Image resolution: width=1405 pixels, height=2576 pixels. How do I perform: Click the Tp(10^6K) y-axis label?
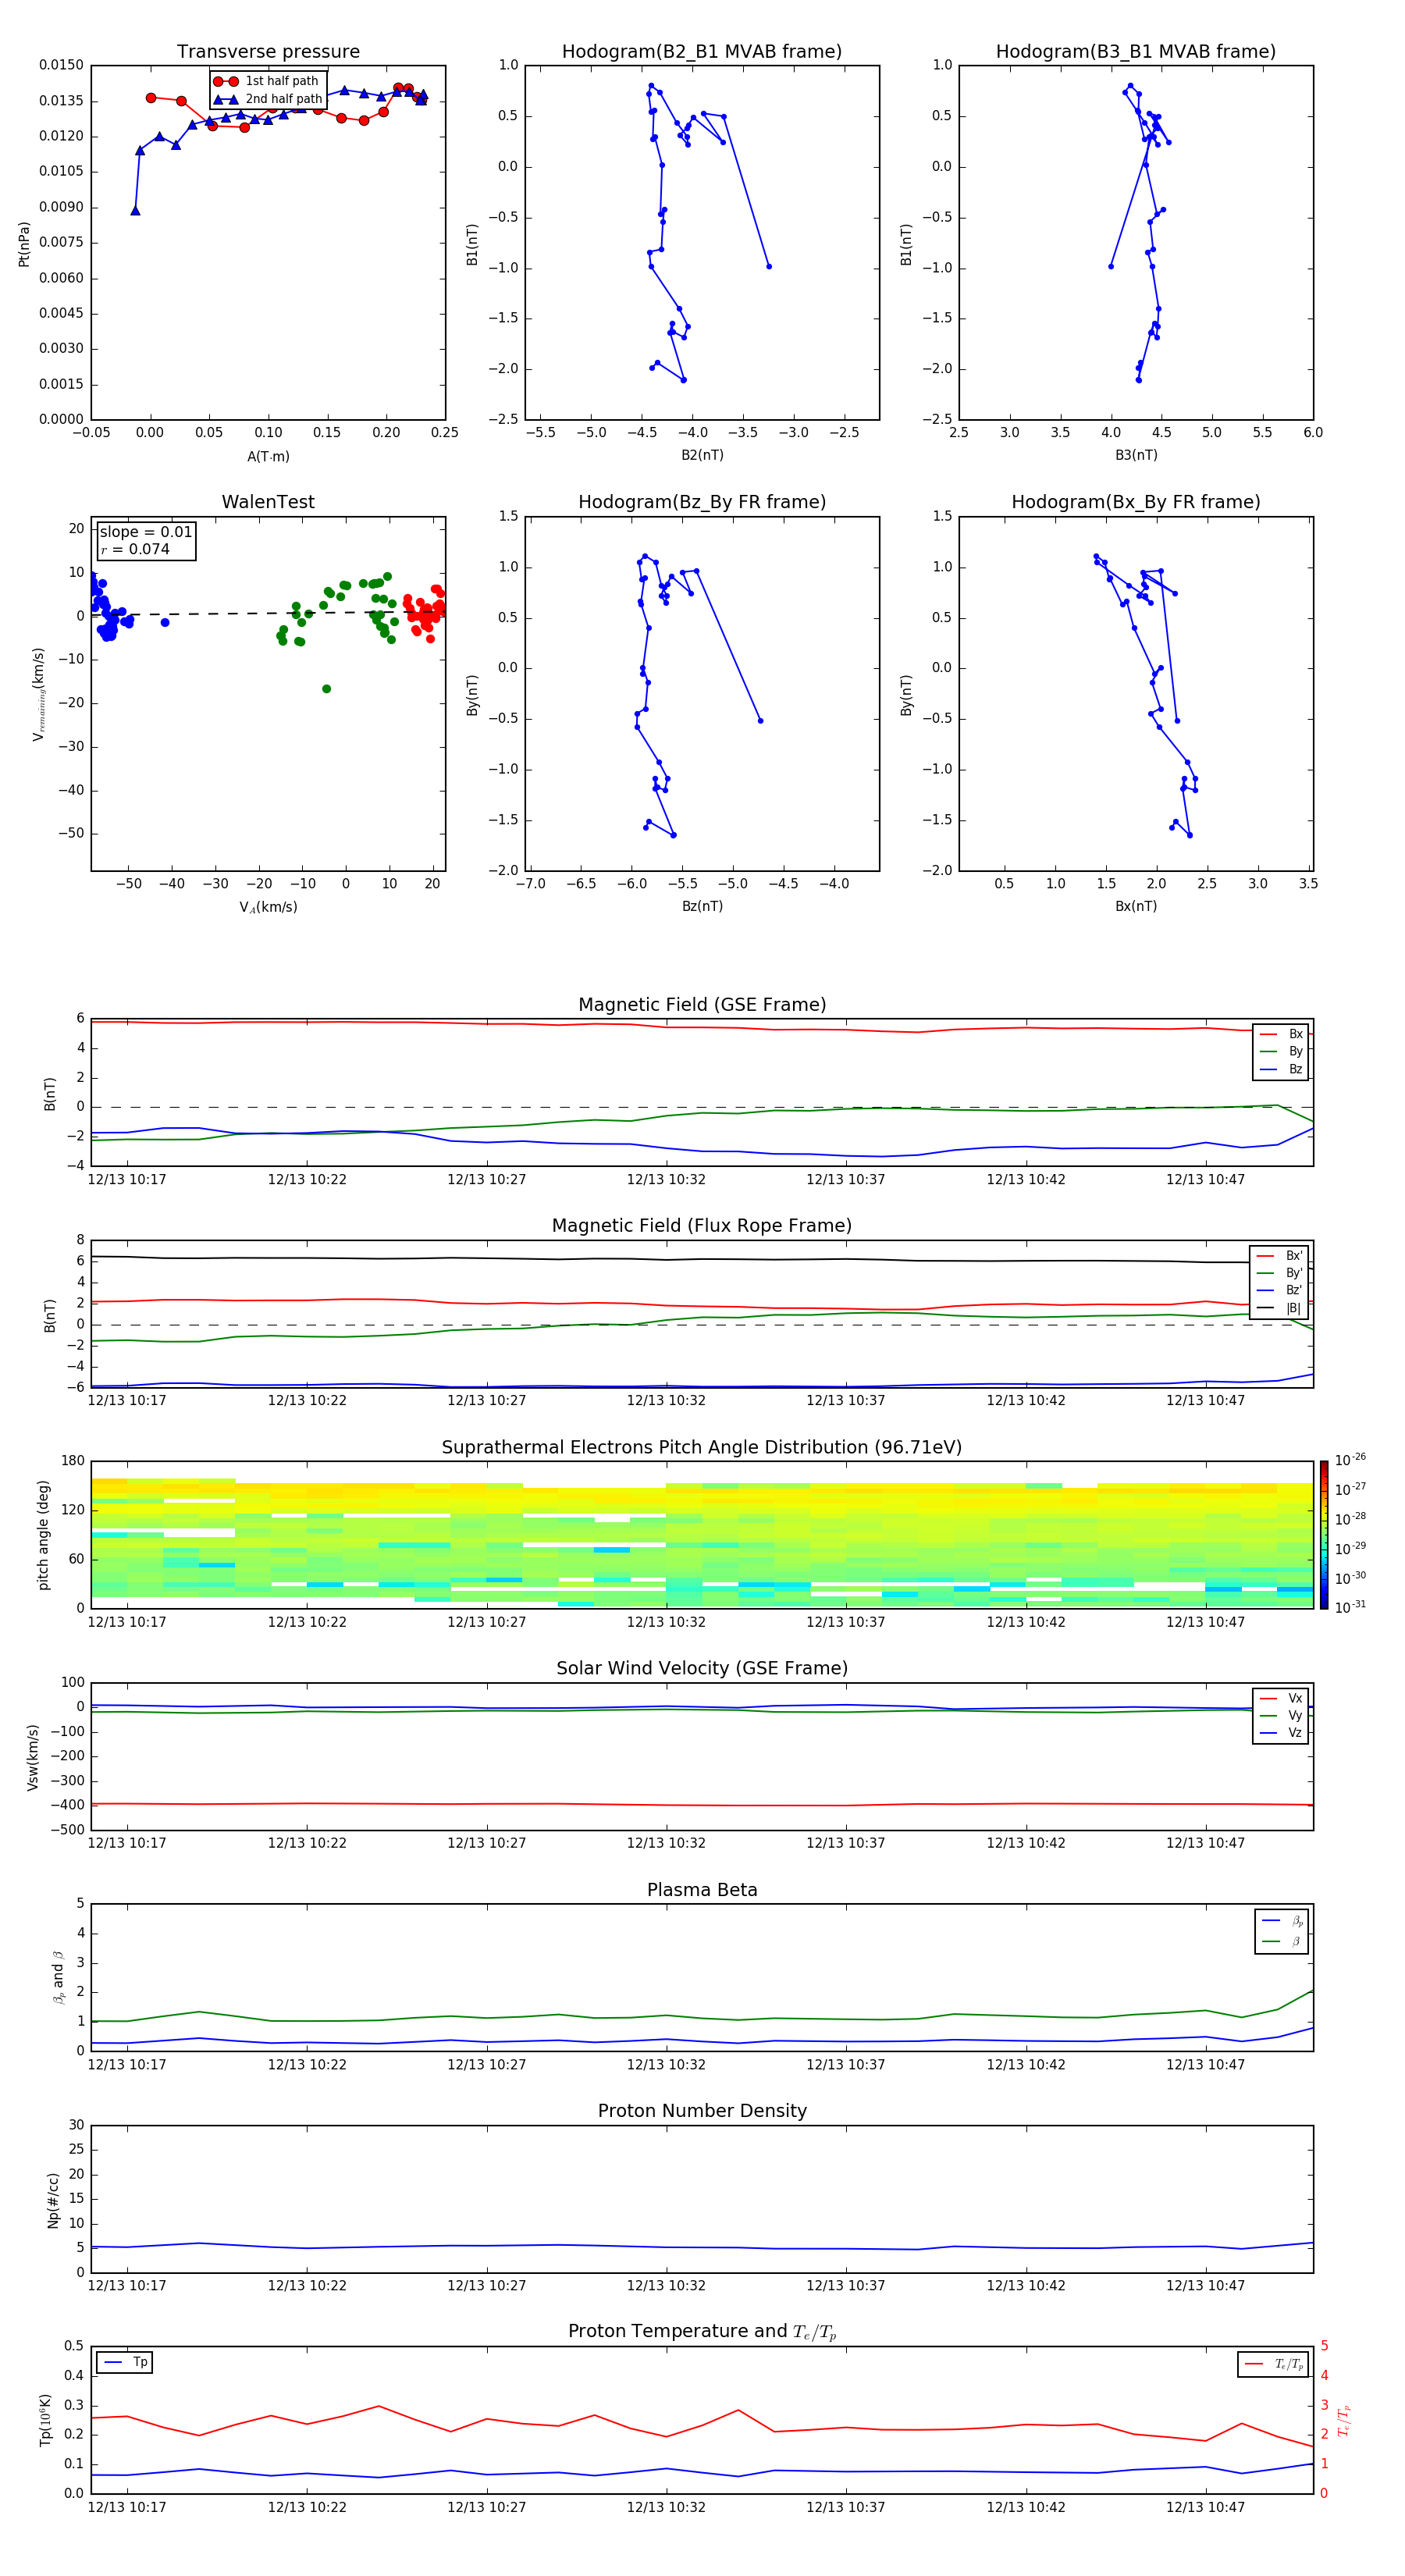click(45, 2420)
